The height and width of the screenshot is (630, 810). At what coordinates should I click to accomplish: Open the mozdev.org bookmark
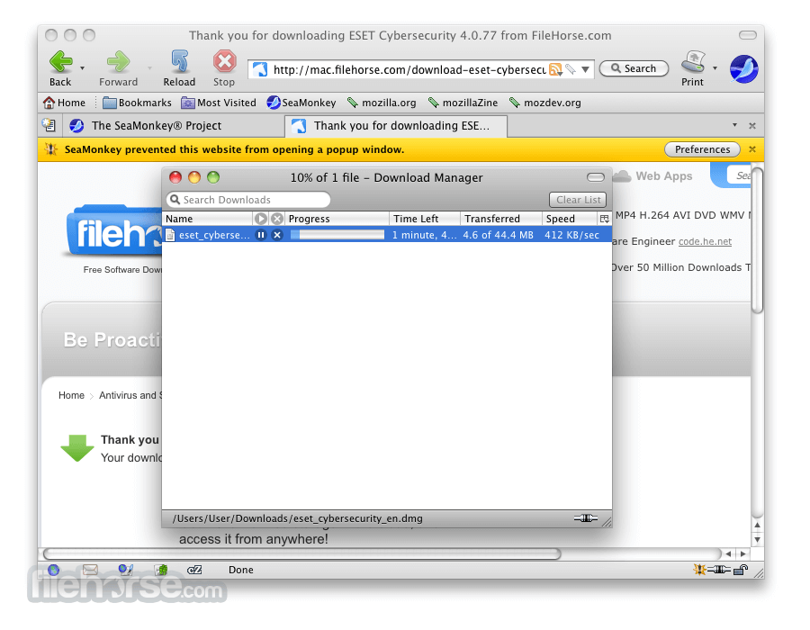coord(544,103)
